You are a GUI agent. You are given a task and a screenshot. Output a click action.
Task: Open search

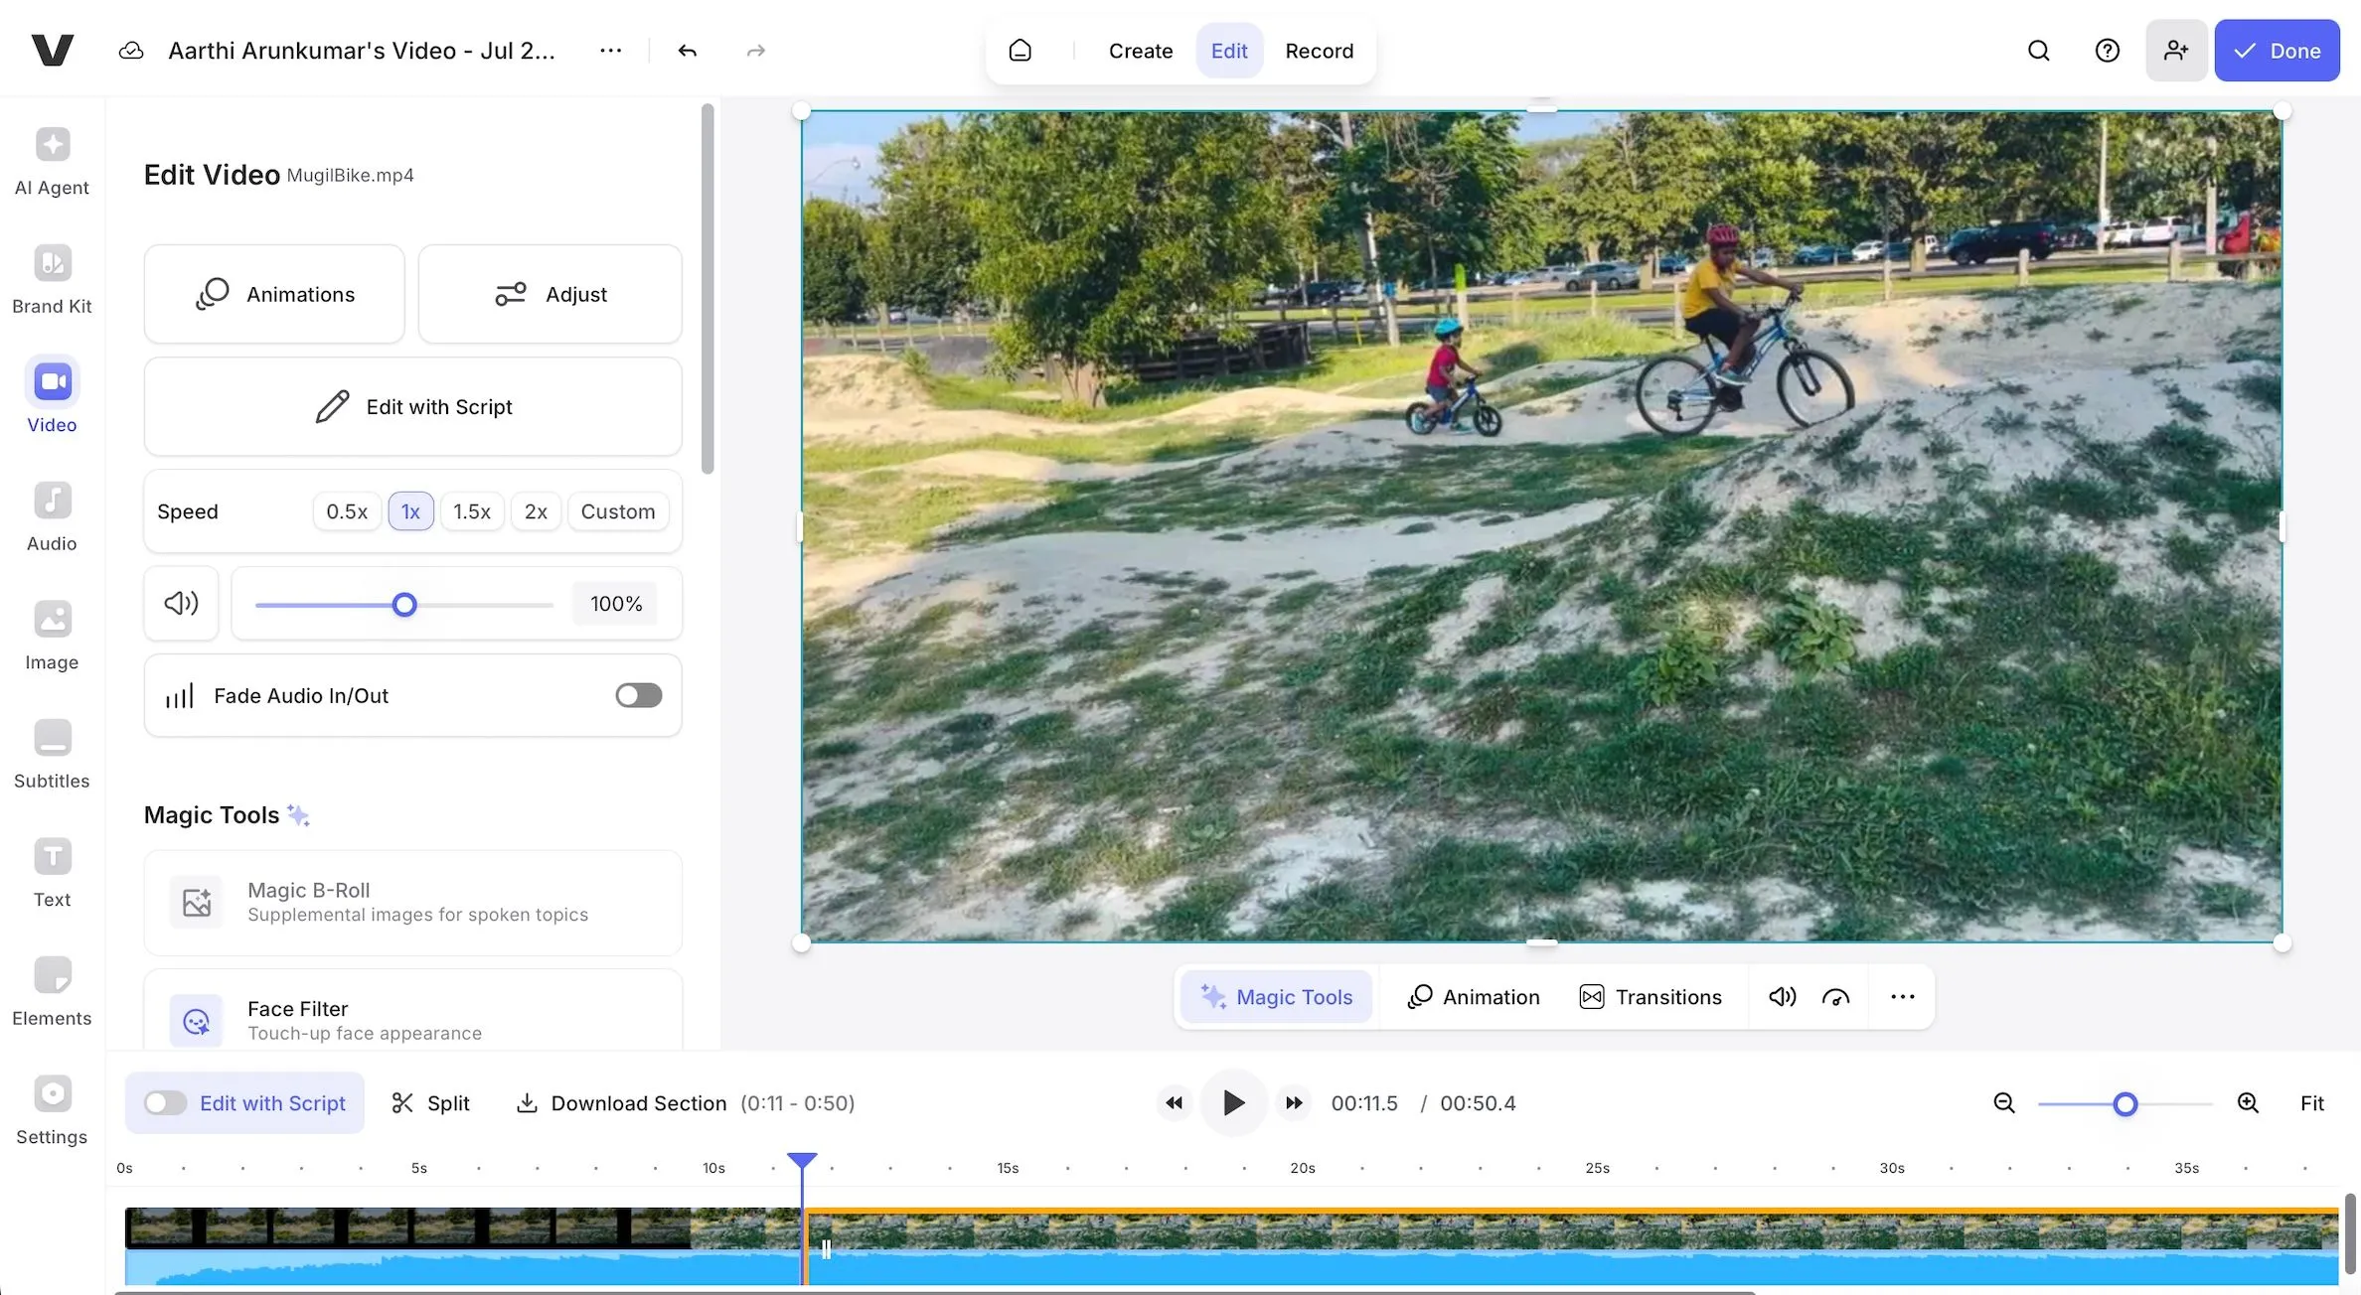pyautogui.click(x=2038, y=50)
